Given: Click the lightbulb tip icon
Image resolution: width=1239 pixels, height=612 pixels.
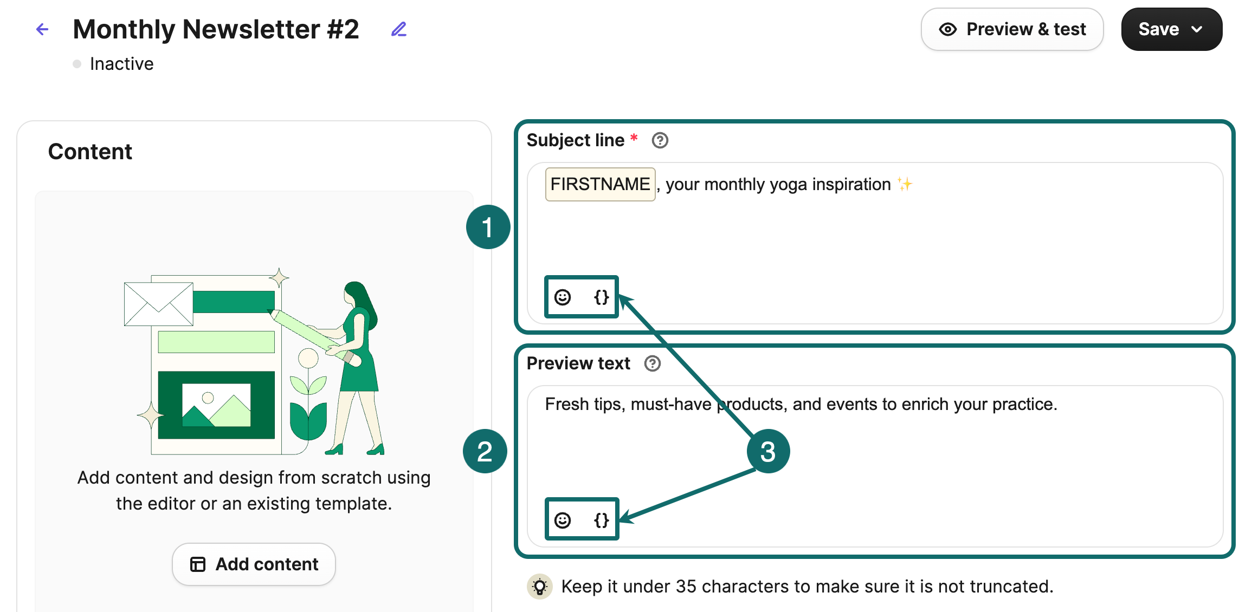Looking at the screenshot, I should 540,587.
